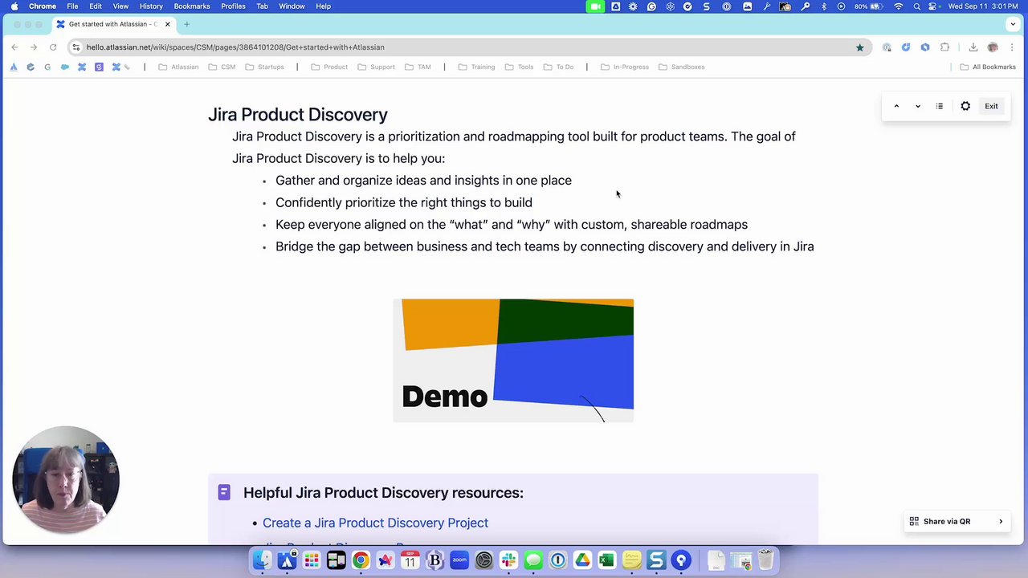
Task: Open Create a Jira Product Discovery Project link
Action: coord(375,523)
